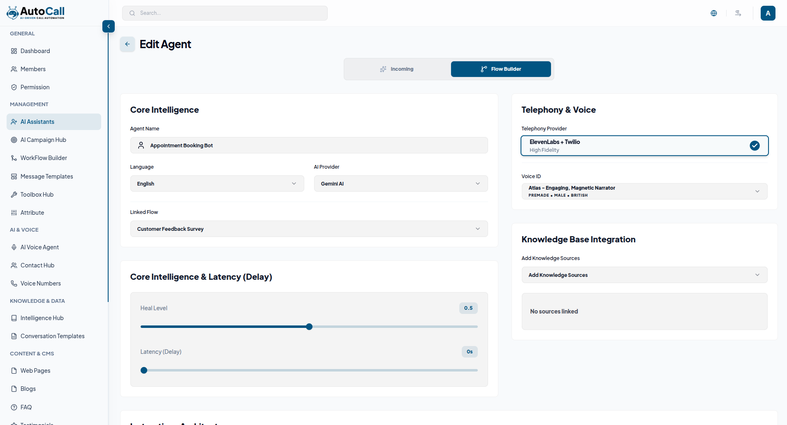Go back using the arrow button beside Edit Agent
This screenshot has height=425, width=787.
[x=127, y=44]
